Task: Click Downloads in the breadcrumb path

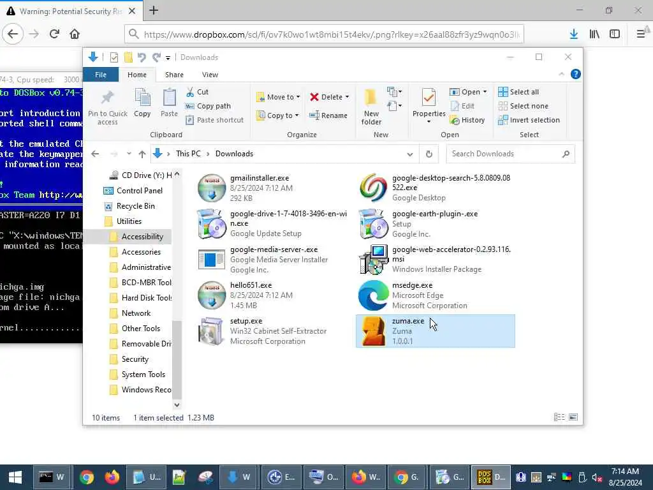Action: tap(234, 154)
